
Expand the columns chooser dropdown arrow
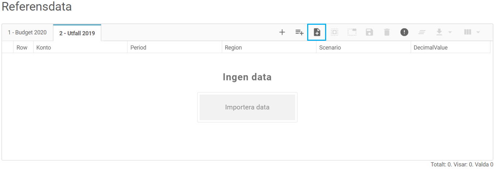(x=478, y=32)
